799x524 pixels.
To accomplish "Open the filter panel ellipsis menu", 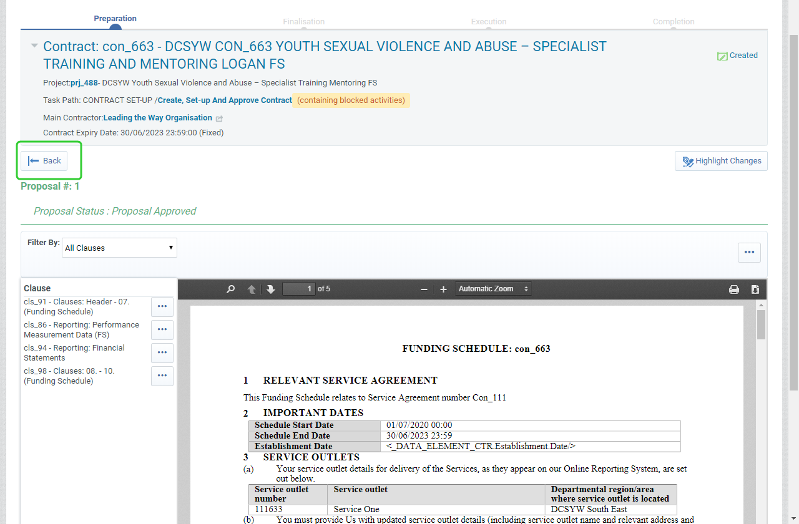I will (x=749, y=253).
